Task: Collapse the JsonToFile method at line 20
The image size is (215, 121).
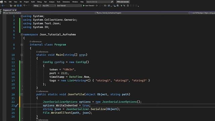Action: 21,94
